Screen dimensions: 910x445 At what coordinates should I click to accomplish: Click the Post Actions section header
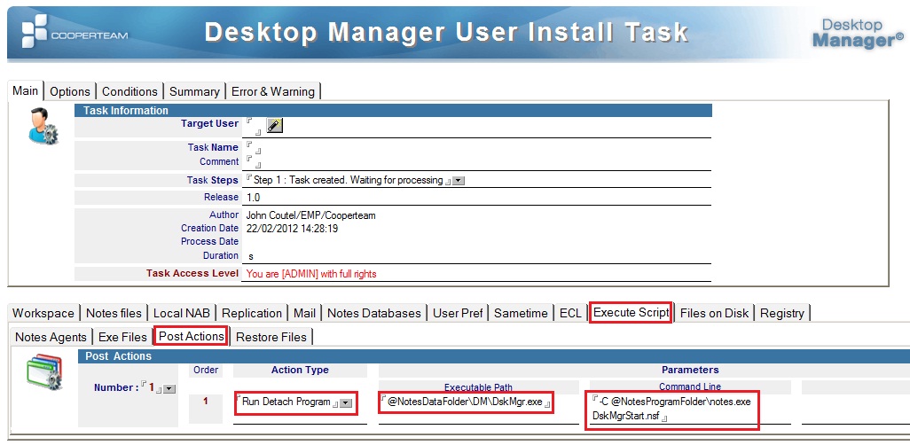(x=493, y=356)
